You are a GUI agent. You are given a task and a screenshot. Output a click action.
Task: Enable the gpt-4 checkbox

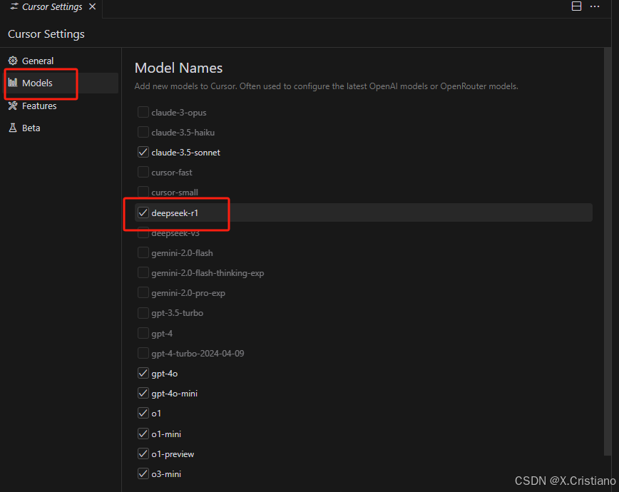pos(143,333)
